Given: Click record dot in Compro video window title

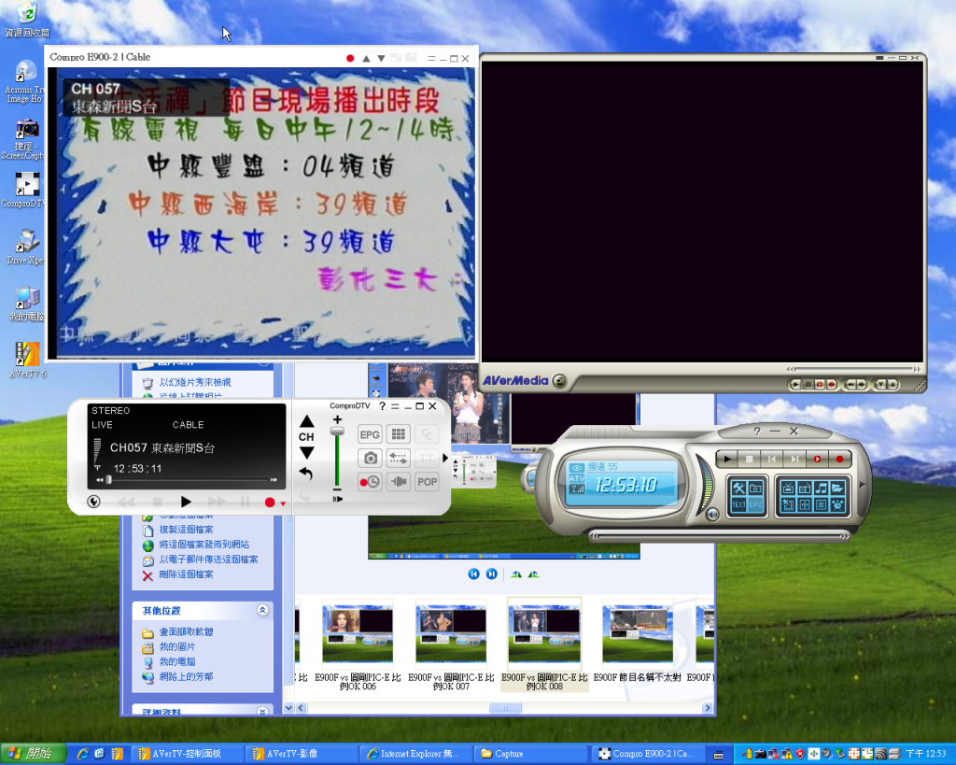Looking at the screenshot, I should 350,59.
